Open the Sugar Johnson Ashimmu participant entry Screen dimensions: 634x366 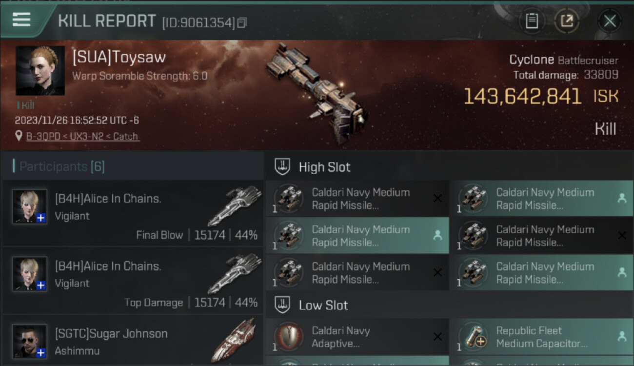pyautogui.click(x=132, y=342)
